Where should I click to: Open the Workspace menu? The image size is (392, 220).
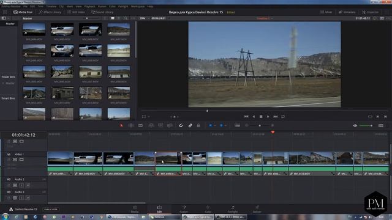(138, 6)
